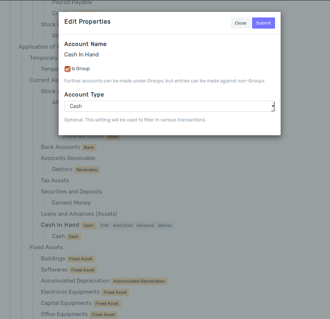Select the Earnest Money account
Image resolution: width=330 pixels, height=319 pixels.
point(71,203)
